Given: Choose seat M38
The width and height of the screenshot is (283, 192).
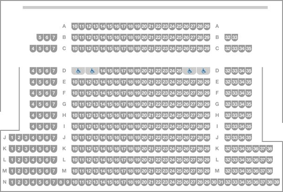Looking at the screenshot, I should [x=270, y=171].
